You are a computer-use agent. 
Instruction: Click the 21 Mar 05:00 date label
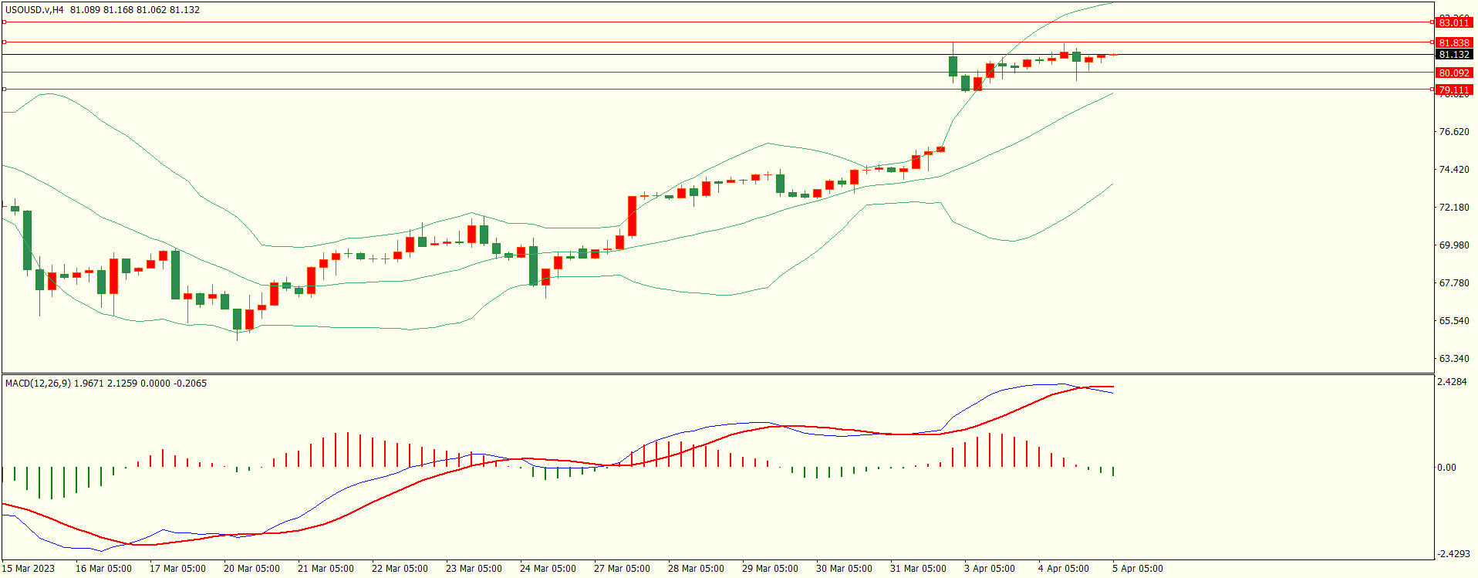tap(326, 569)
